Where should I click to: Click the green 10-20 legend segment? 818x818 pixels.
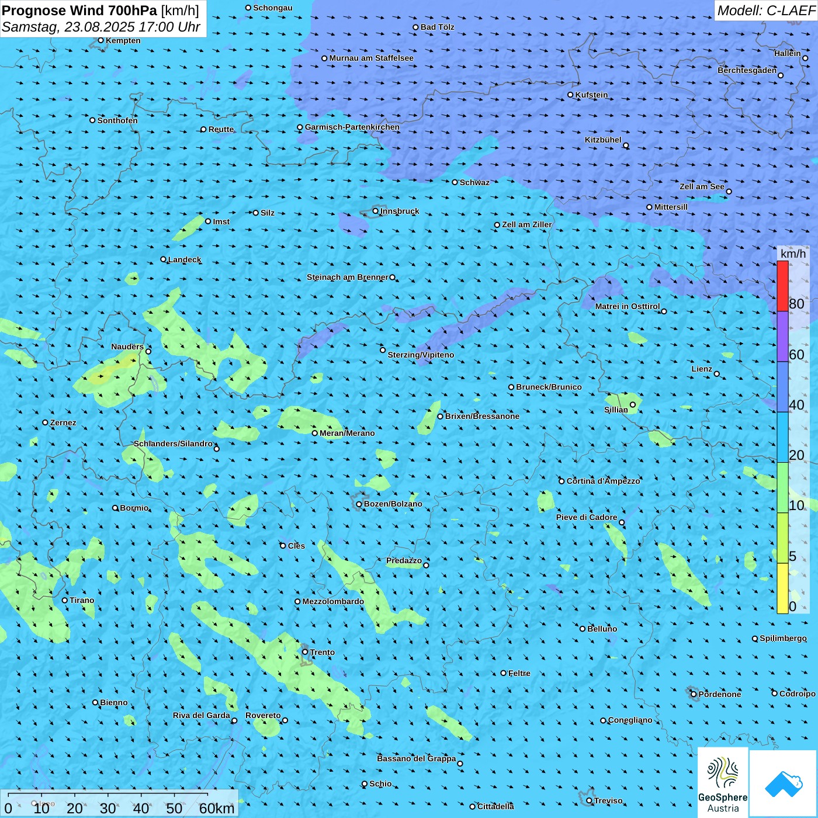point(782,488)
